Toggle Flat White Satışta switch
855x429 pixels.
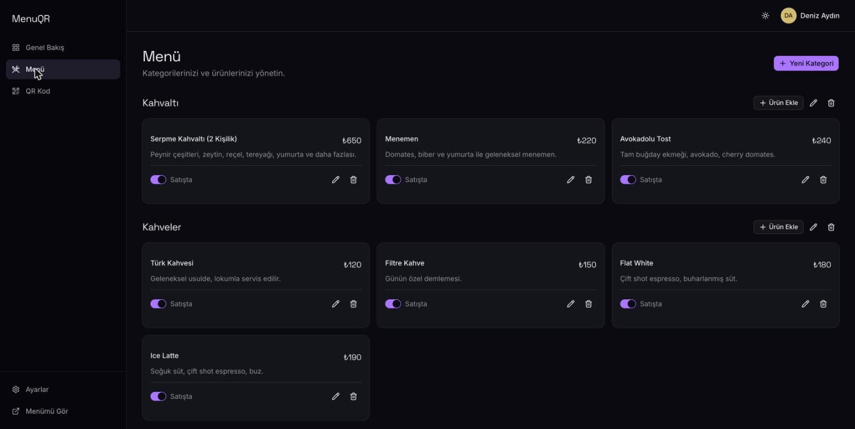pyautogui.click(x=628, y=304)
